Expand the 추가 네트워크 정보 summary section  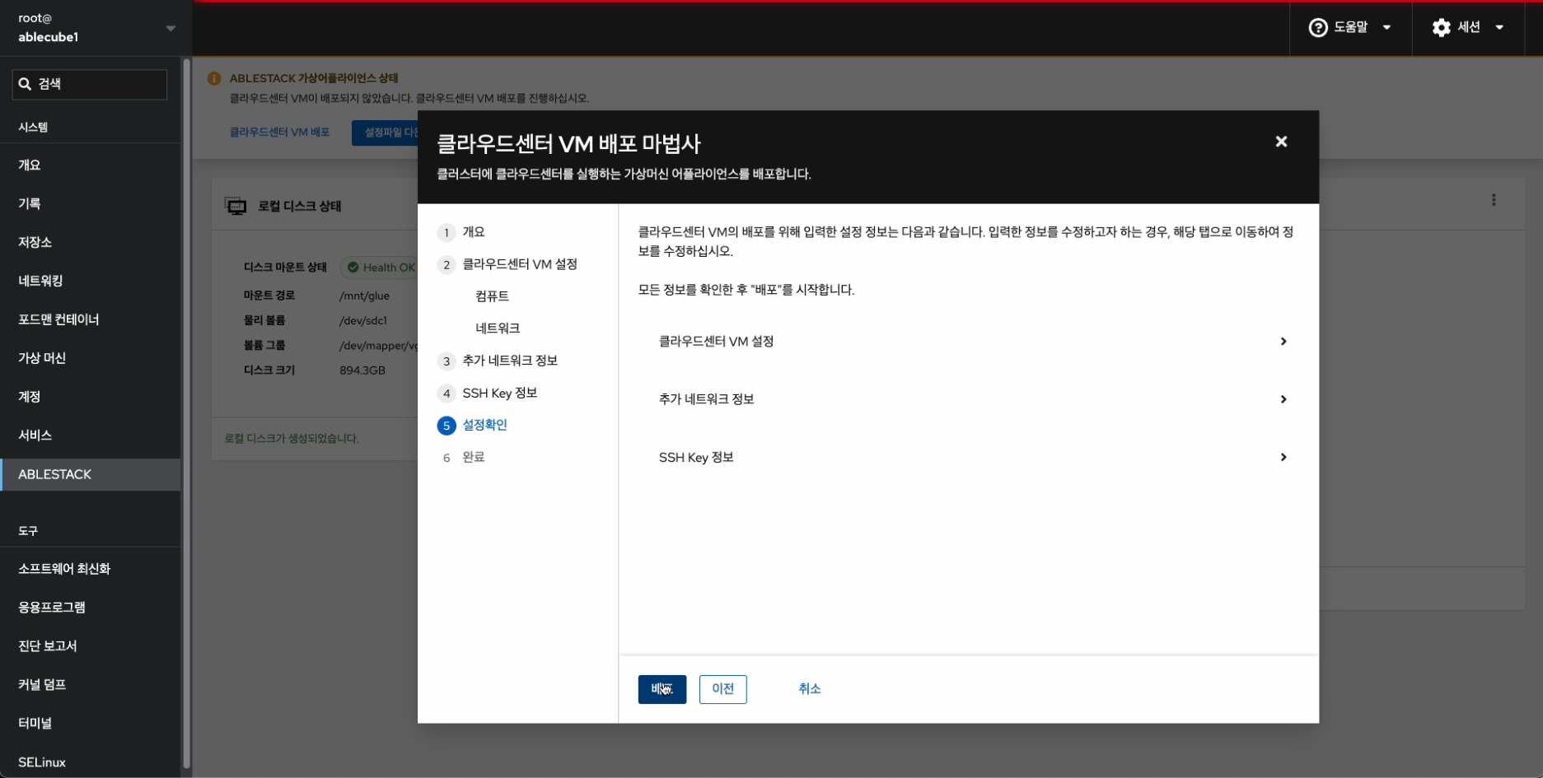[1283, 399]
